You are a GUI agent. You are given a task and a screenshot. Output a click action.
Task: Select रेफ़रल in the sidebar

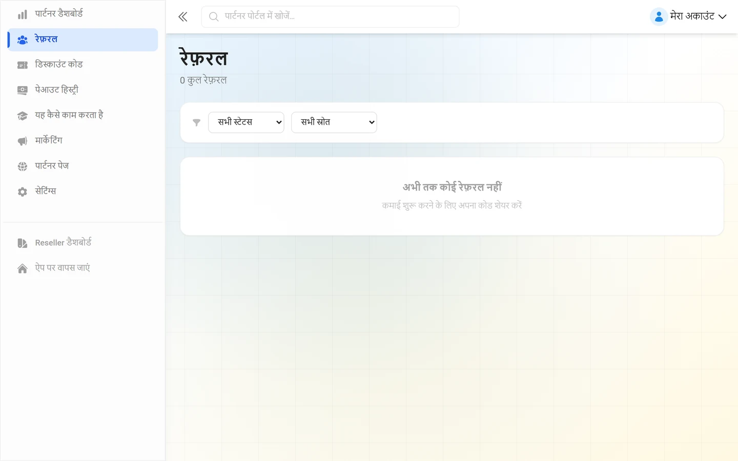[x=83, y=39]
